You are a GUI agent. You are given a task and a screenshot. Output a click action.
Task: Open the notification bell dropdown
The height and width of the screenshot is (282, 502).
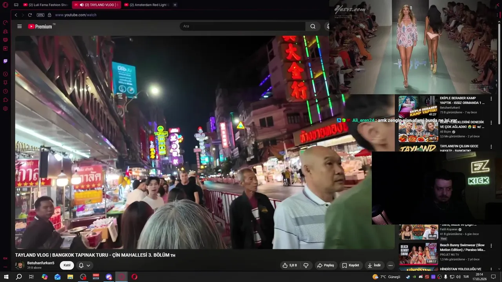click(84, 265)
